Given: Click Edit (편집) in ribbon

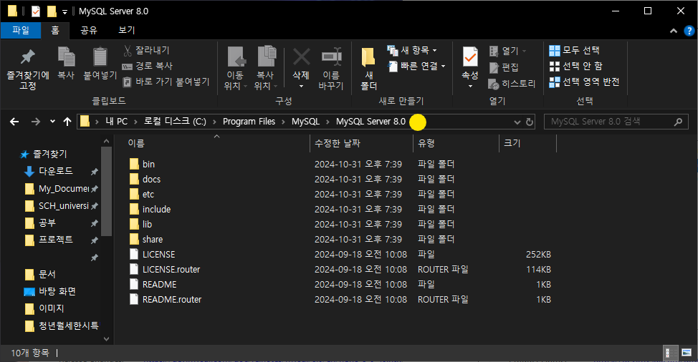Looking at the screenshot, I should tap(504, 67).
